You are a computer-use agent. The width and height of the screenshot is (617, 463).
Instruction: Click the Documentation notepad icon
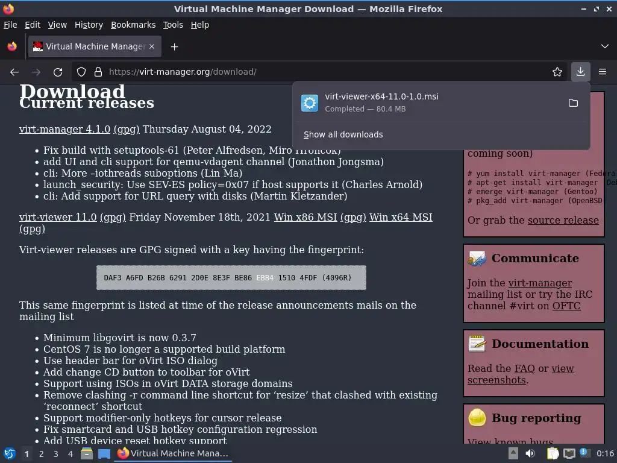coord(477,344)
